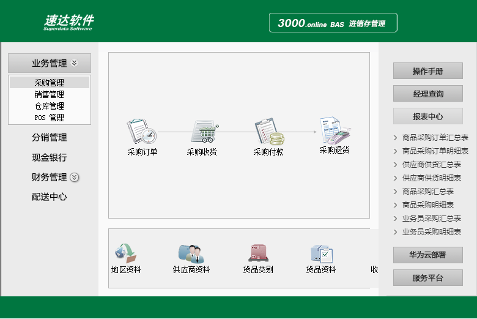Click the 货品类别 category icon
477x319 pixels.
pyautogui.click(x=258, y=253)
